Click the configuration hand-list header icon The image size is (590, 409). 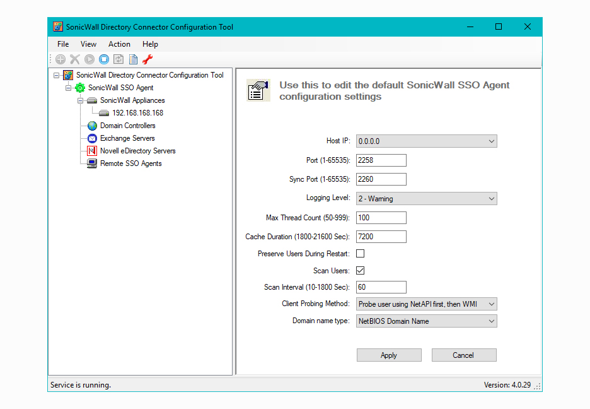pyautogui.click(x=258, y=90)
